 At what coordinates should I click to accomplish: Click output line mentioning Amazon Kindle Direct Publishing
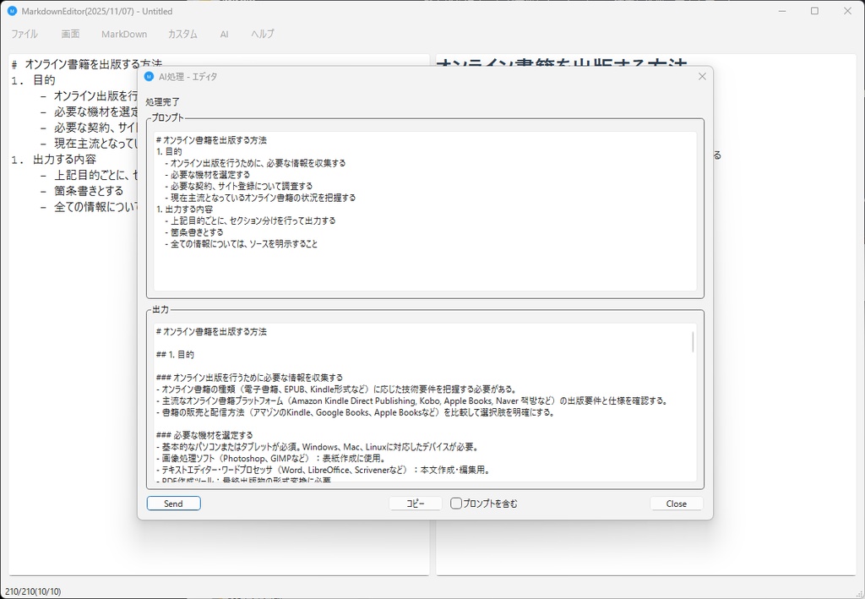(413, 401)
